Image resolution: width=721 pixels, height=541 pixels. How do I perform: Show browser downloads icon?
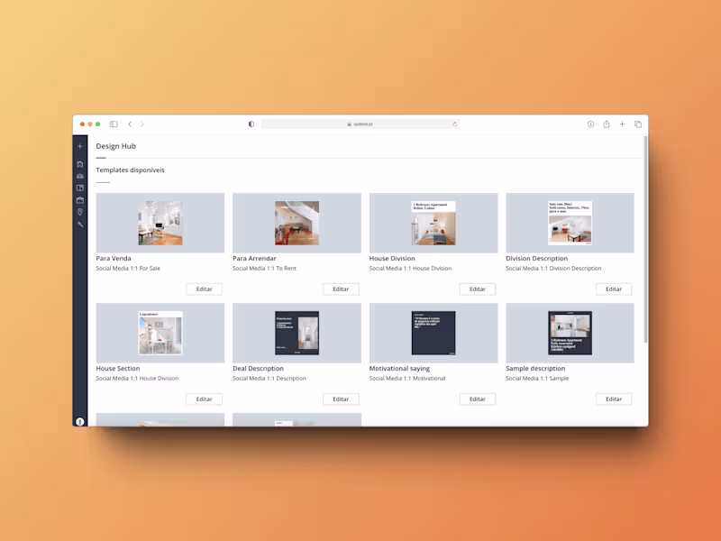tap(591, 124)
